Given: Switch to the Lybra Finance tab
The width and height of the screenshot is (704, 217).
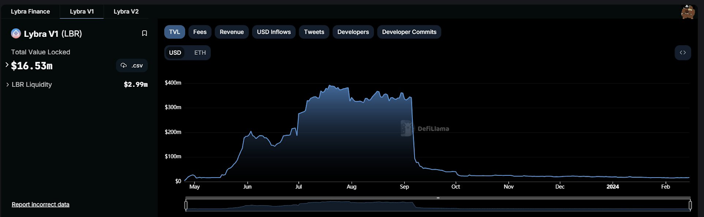Looking at the screenshot, I should pos(30,11).
